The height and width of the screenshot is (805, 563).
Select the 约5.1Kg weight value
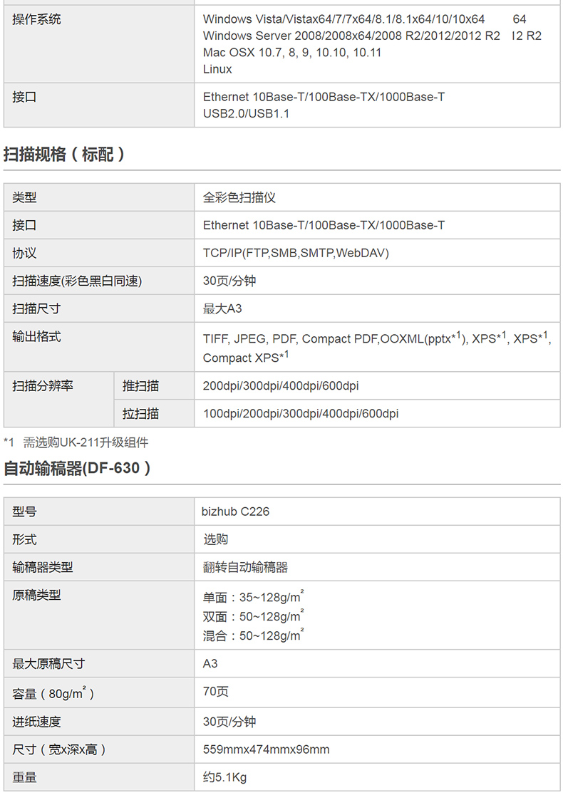(224, 777)
